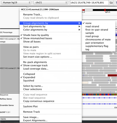Select the GC Percentage track label
Image resolution: width=117 pixels, height=123 pixels.
point(6,32)
